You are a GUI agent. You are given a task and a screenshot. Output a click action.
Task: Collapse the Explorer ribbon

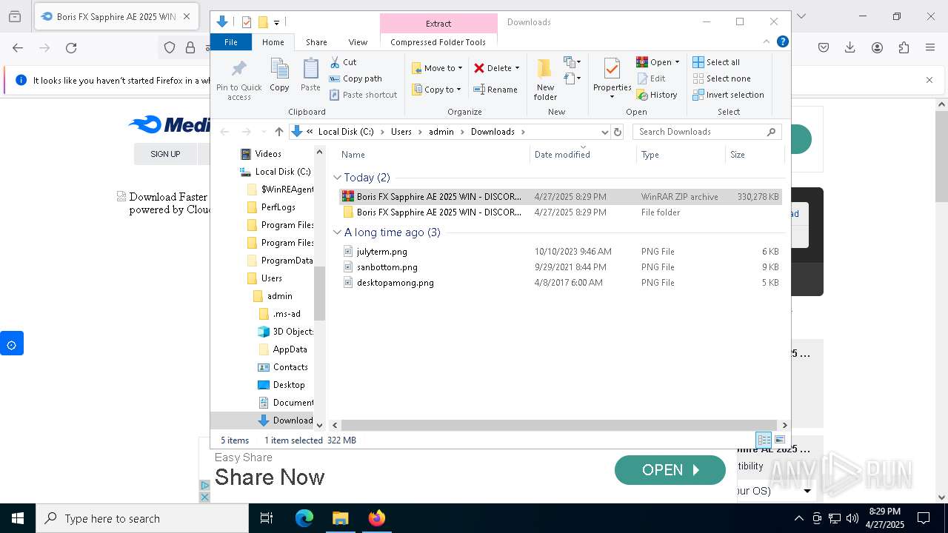pos(767,41)
